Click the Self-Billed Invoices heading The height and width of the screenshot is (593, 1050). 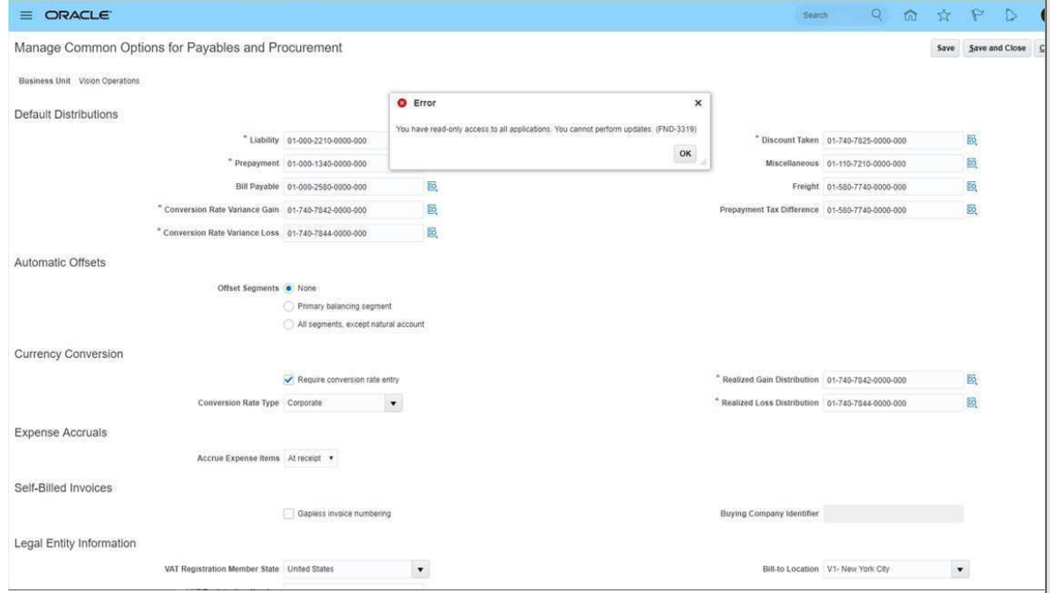pos(63,488)
